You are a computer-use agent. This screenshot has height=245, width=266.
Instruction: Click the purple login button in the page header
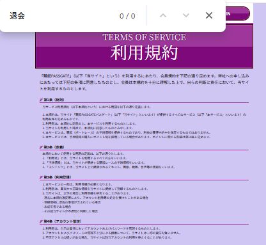coord(237,13)
